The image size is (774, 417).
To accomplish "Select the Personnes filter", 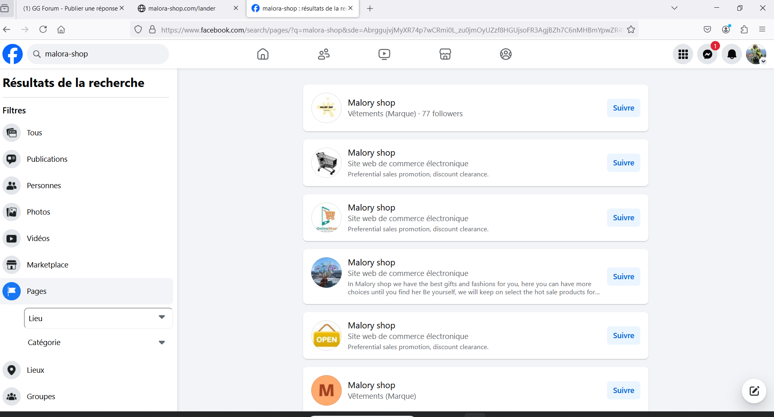I will tap(87, 186).
